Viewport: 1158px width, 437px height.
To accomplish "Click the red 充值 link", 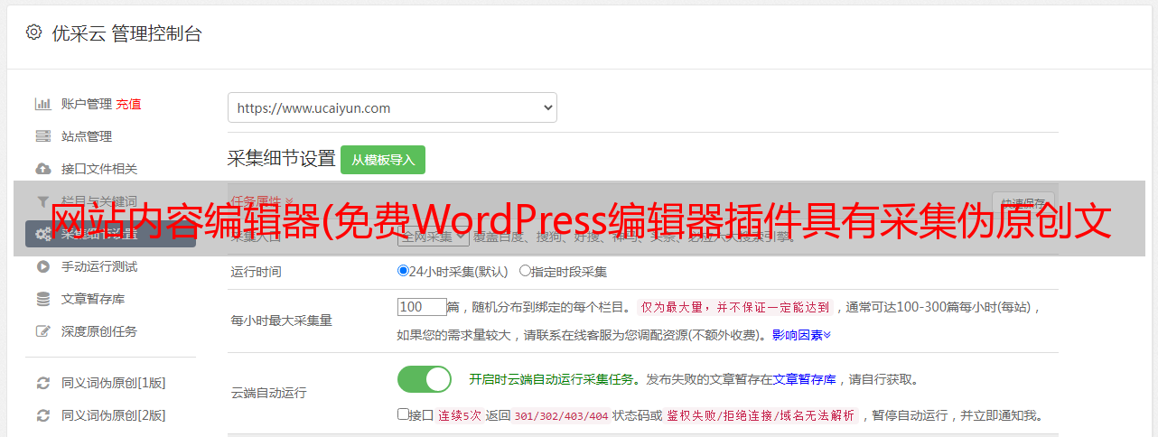I will click(x=128, y=104).
